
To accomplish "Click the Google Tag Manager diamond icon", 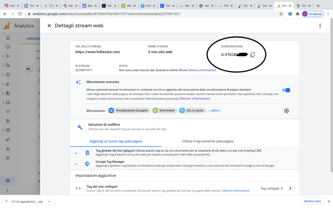I will click(x=87, y=164).
